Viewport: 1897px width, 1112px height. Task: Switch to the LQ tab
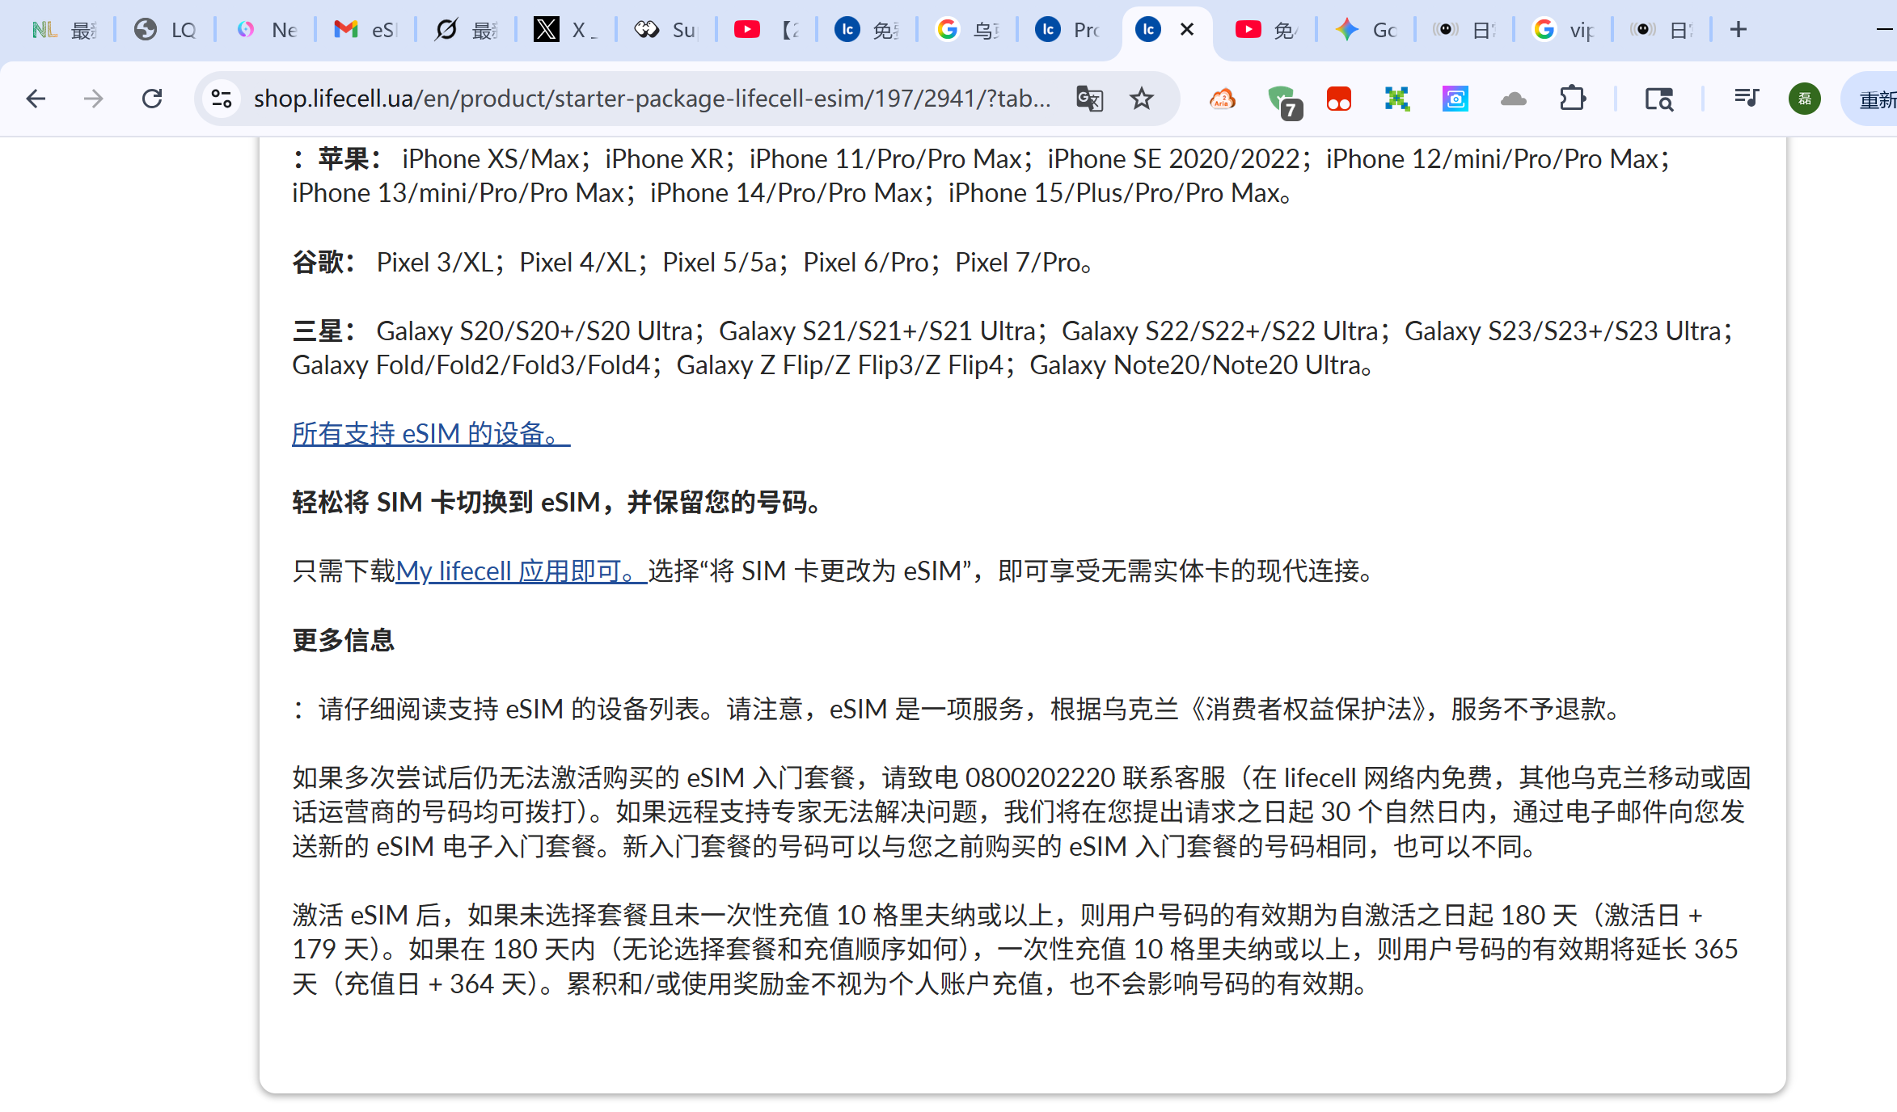click(x=164, y=30)
